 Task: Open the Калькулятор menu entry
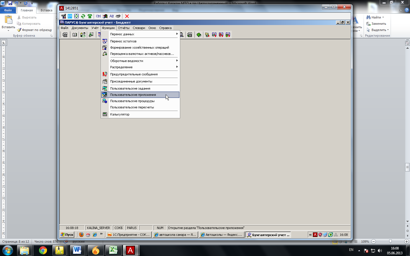point(120,114)
